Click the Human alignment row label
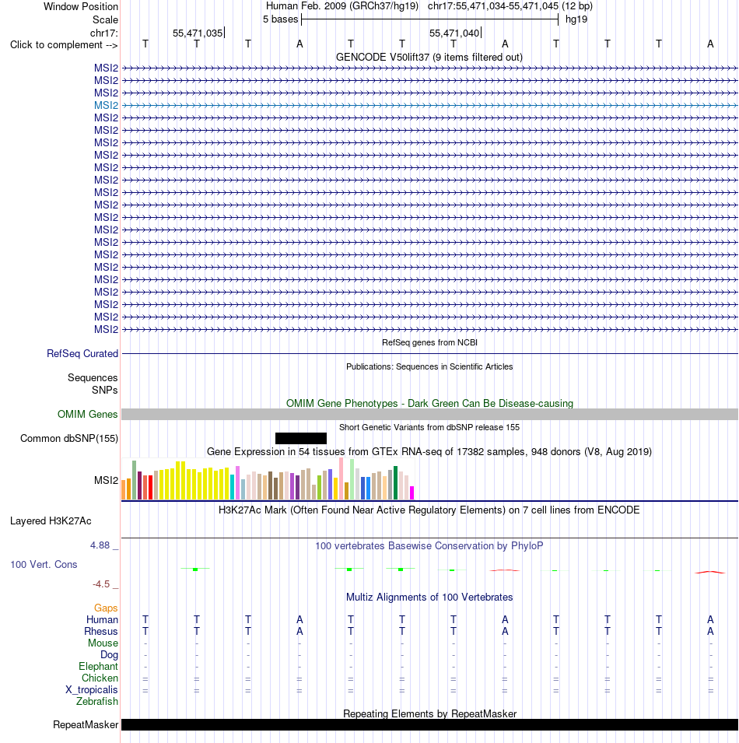This screenshot has height=743, width=739. [x=102, y=620]
